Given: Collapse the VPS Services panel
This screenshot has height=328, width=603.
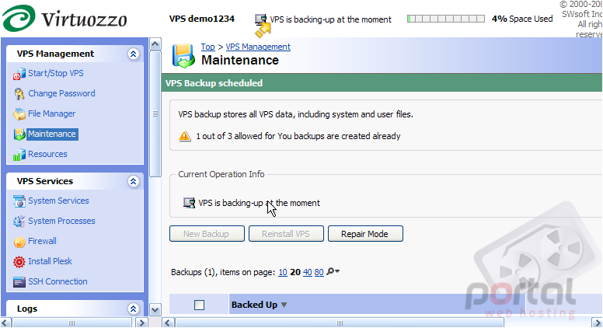Looking at the screenshot, I should (x=134, y=181).
